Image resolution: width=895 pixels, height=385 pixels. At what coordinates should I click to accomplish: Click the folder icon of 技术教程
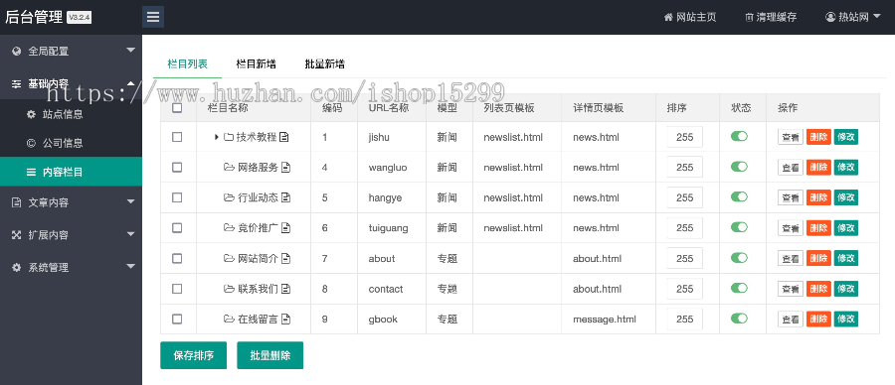[229, 137]
